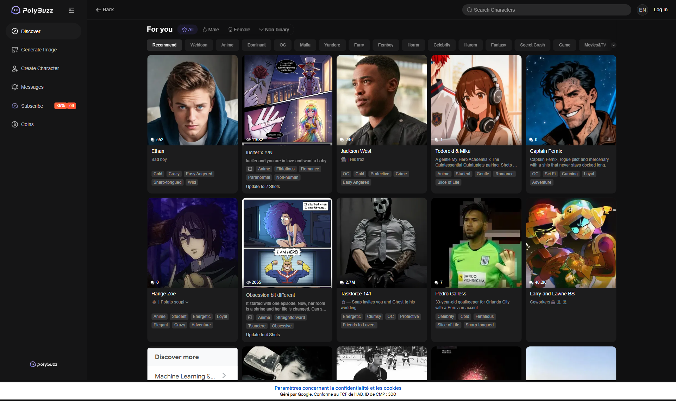Select the Horror category tab
This screenshot has width=676, height=401.
(414, 45)
